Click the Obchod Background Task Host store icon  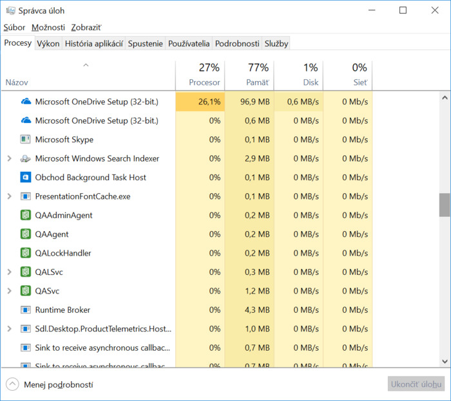(25, 177)
